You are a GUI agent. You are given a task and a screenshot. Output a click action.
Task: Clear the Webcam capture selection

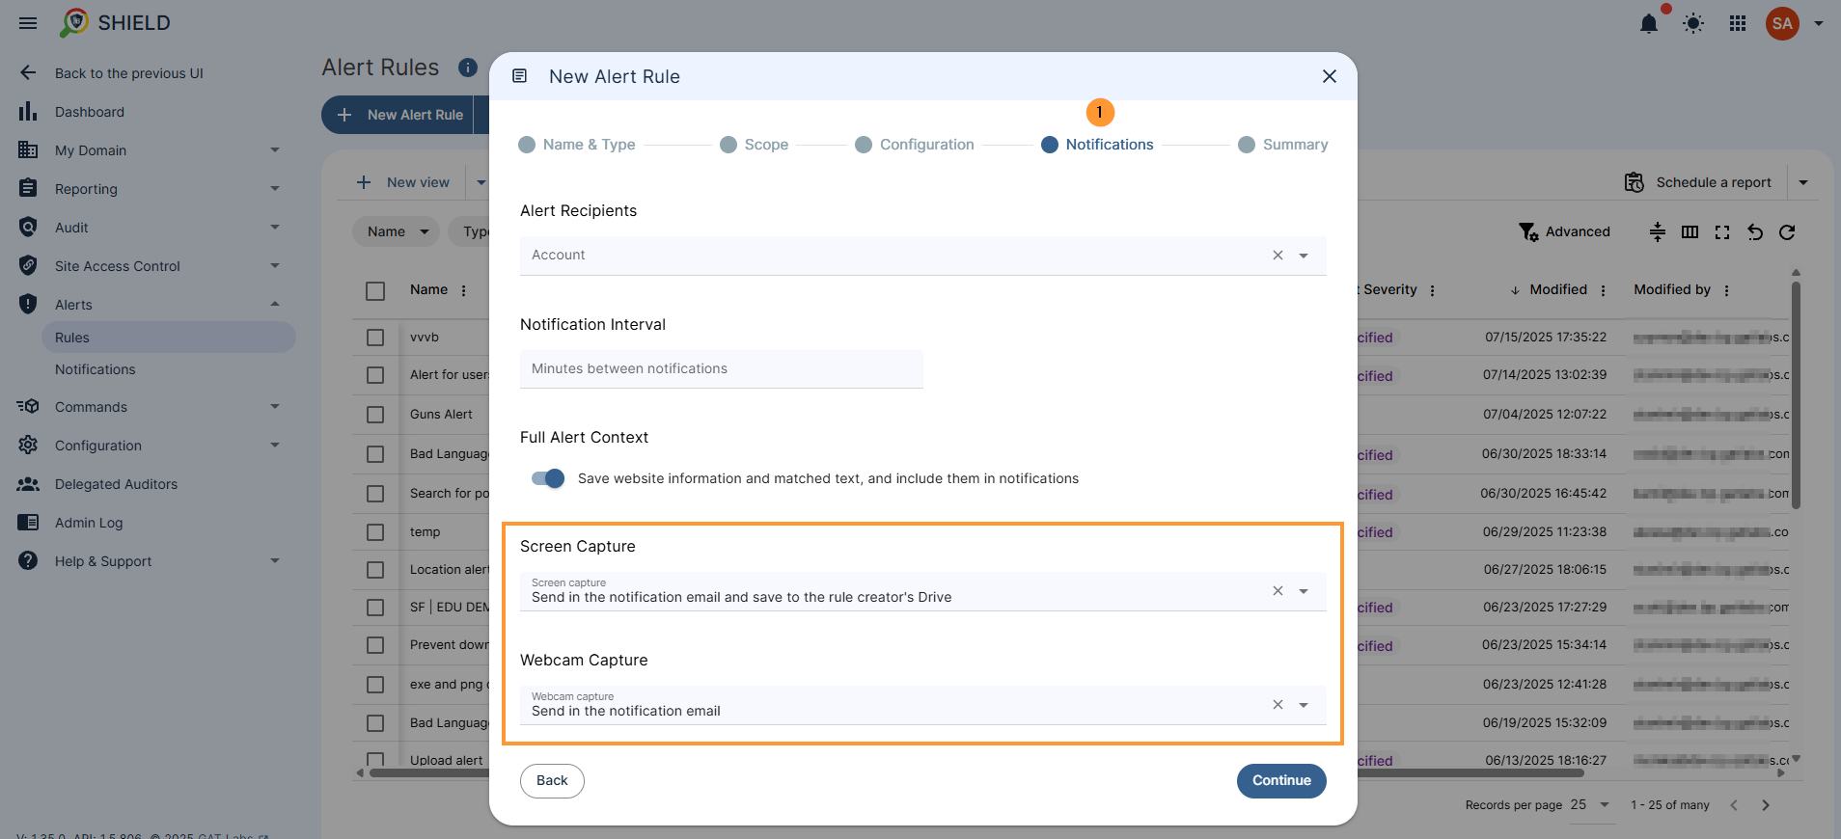tap(1278, 705)
